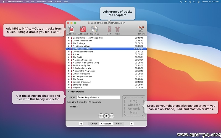
Task: Switch to the Finish tab
Action: tap(119, 123)
